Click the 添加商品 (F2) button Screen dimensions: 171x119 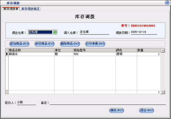coord(19,44)
